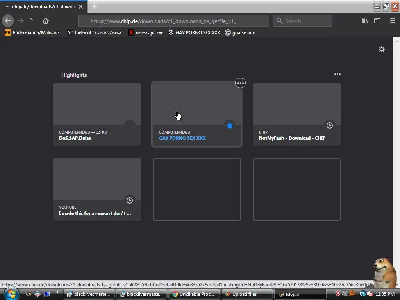Click the show desktop quick launch icon
The height and width of the screenshot is (300, 400).
tap(47, 294)
